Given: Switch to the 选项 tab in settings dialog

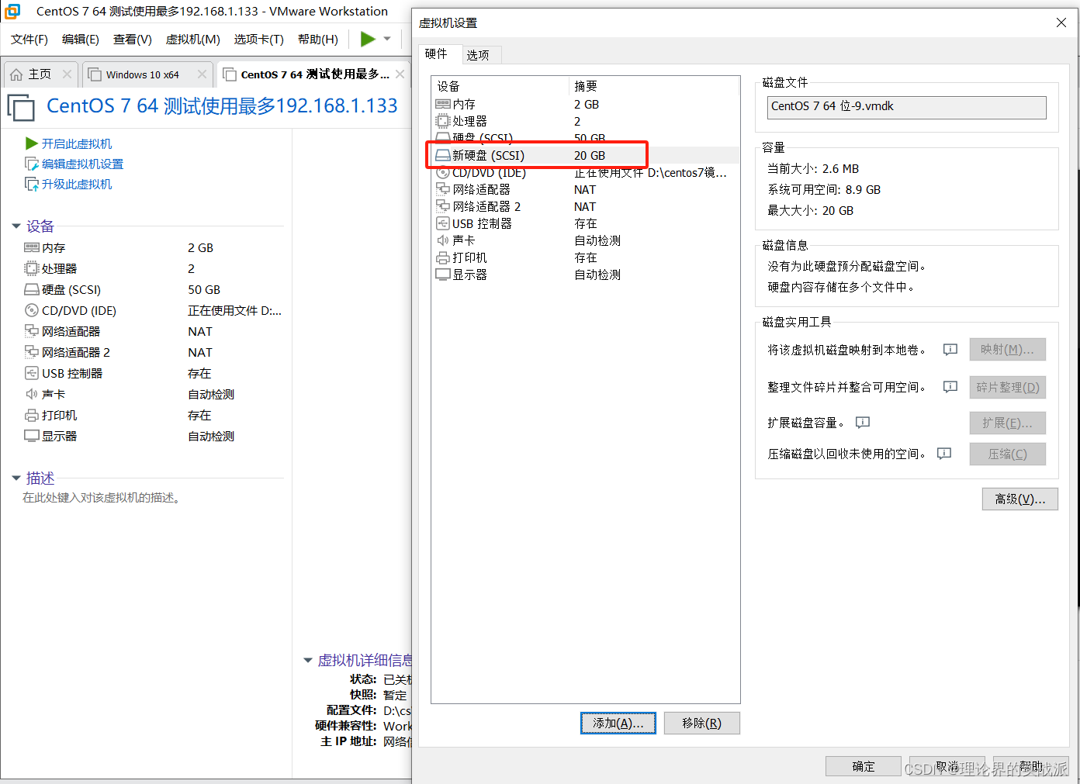Looking at the screenshot, I should coord(478,54).
